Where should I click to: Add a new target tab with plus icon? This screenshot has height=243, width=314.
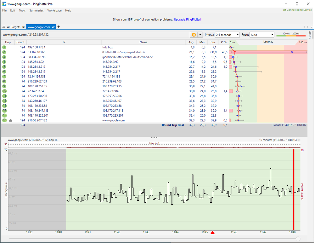[x=59, y=27]
